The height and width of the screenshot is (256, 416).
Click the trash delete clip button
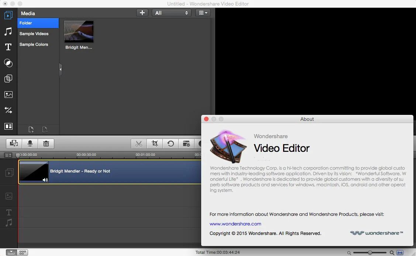pos(46,144)
